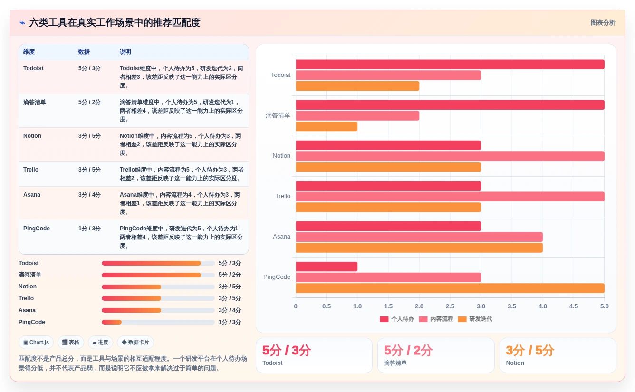The height and width of the screenshot is (392, 635).
Task: Click the Asana progress bar
Action: [x=158, y=310]
